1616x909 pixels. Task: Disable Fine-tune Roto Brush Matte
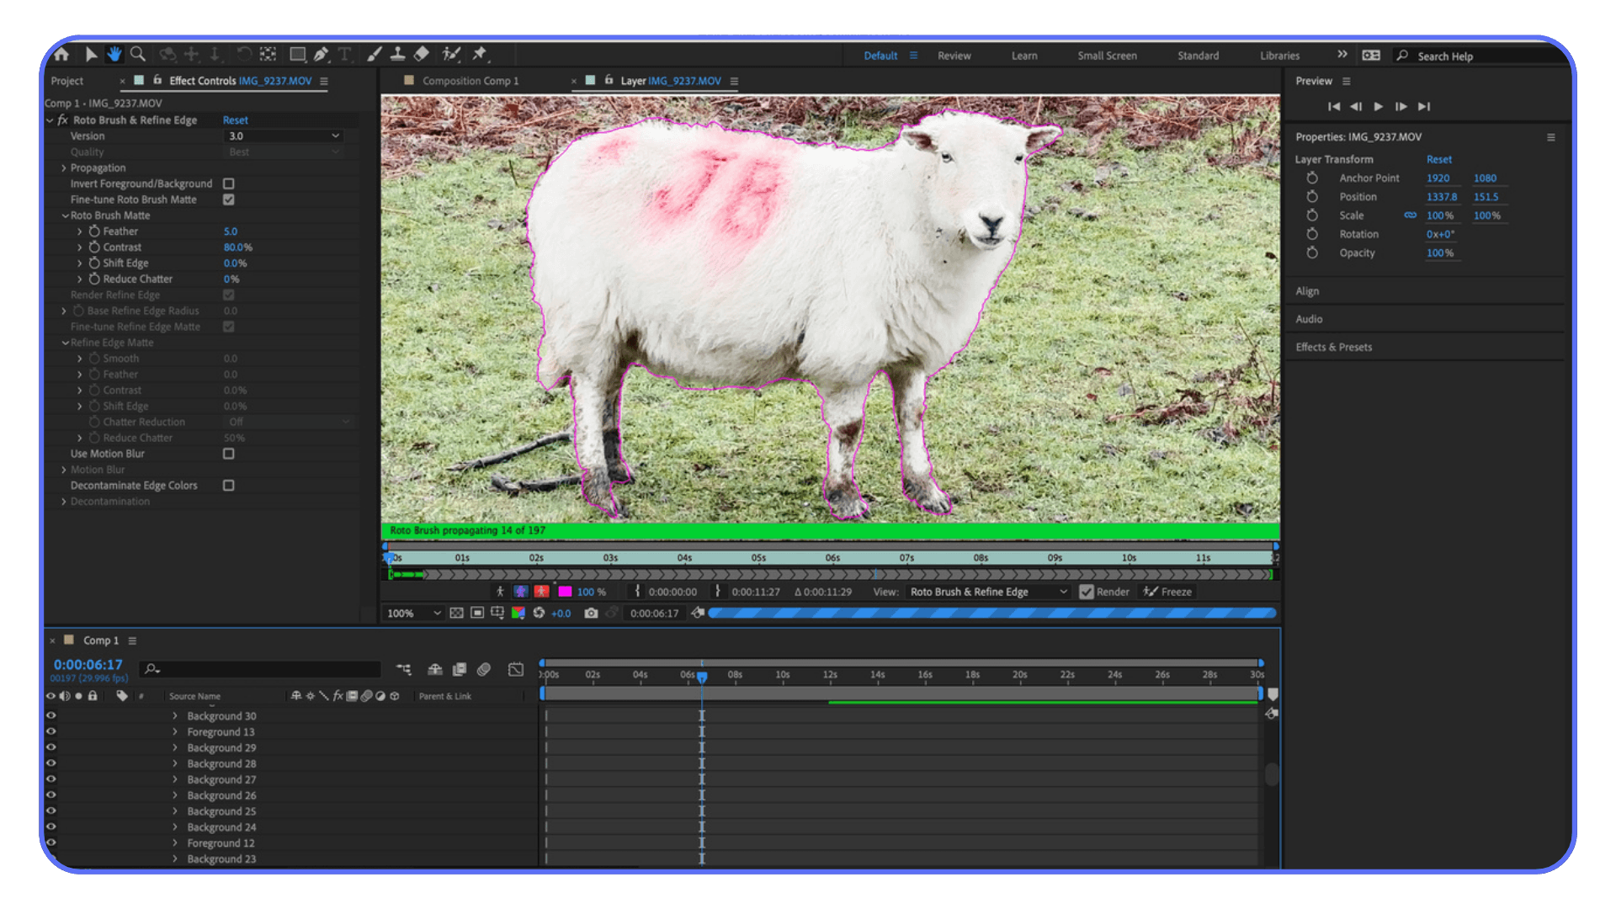pos(228,199)
